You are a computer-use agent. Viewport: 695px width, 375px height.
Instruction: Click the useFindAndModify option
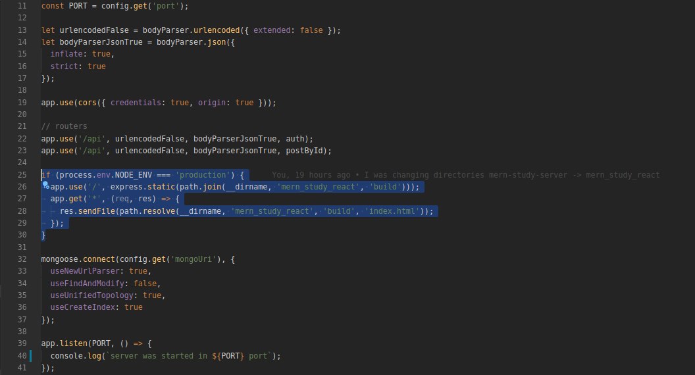[x=88, y=284]
